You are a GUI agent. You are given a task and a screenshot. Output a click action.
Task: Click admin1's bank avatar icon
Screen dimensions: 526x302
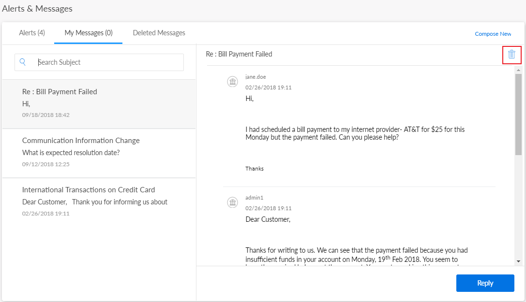[232, 202]
